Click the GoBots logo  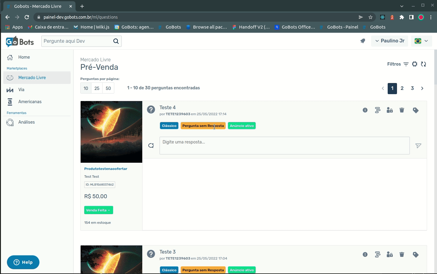[x=20, y=42]
